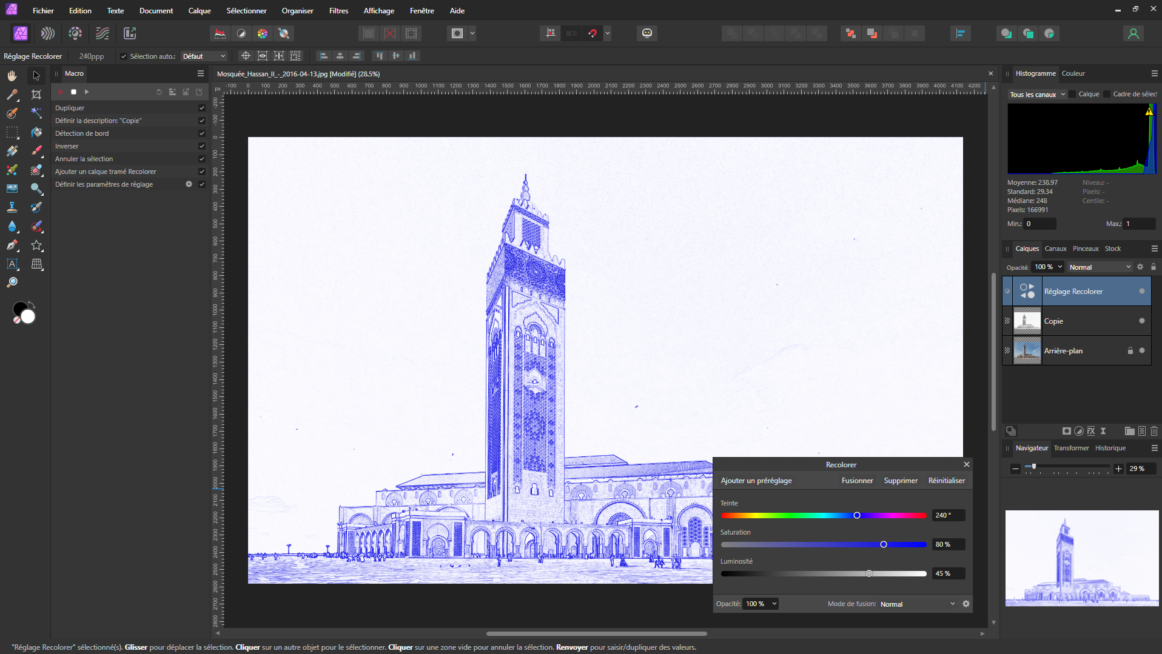Select the Zoom tool in toolbox
The height and width of the screenshot is (654, 1162).
[12, 282]
